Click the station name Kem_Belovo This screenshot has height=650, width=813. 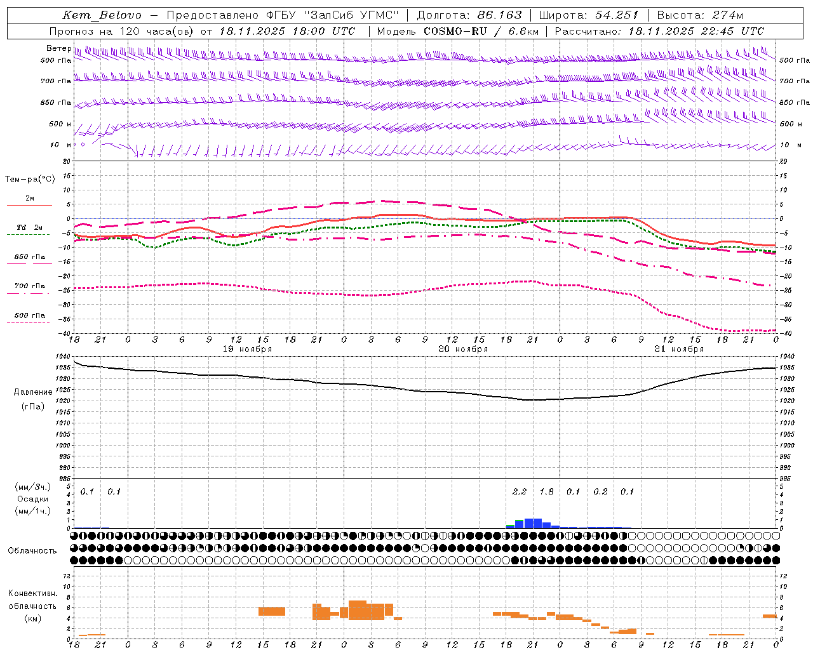tap(102, 15)
